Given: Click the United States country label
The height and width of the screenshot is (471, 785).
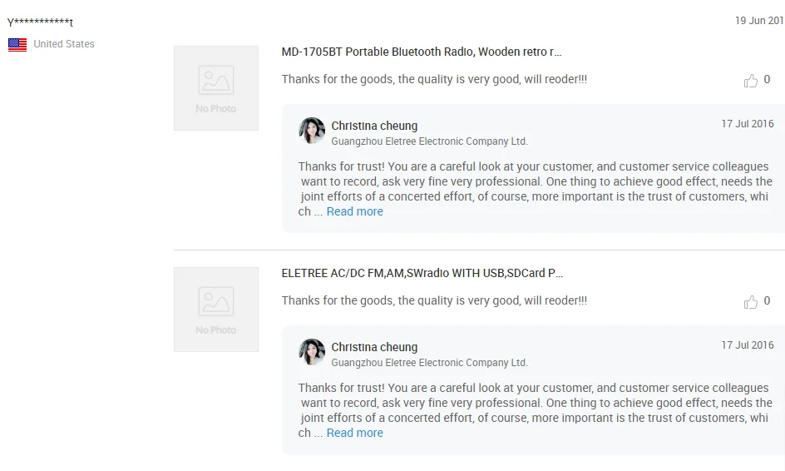Looking at the screenshot, I should tap(64, 44).
